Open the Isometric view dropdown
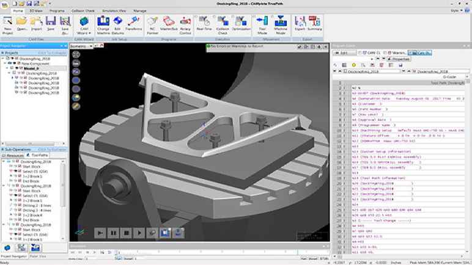 81,46
